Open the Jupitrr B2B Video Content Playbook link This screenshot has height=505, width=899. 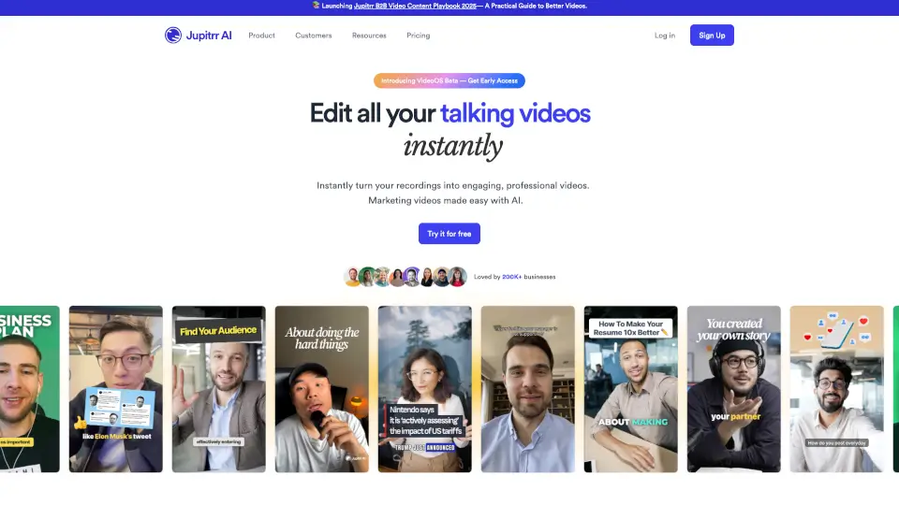[420, 6]
